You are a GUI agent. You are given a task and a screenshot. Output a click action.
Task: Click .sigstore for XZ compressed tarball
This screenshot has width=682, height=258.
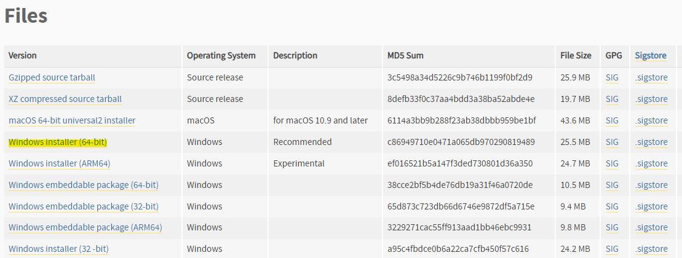pyautogui.click(x=651, y=99)
